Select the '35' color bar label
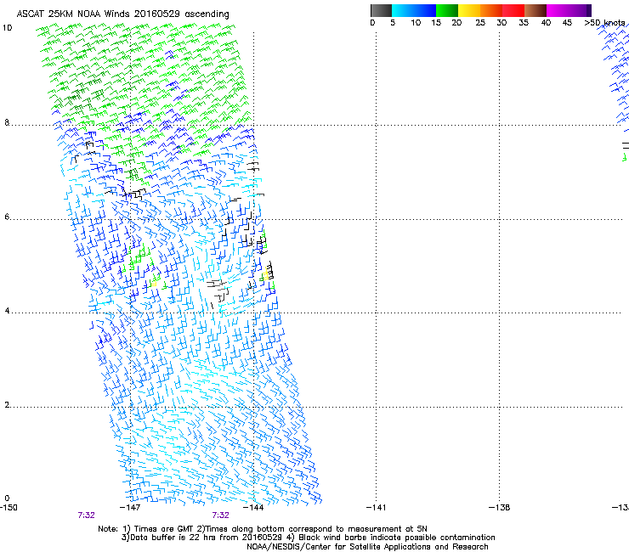 [x=524, y=23]
